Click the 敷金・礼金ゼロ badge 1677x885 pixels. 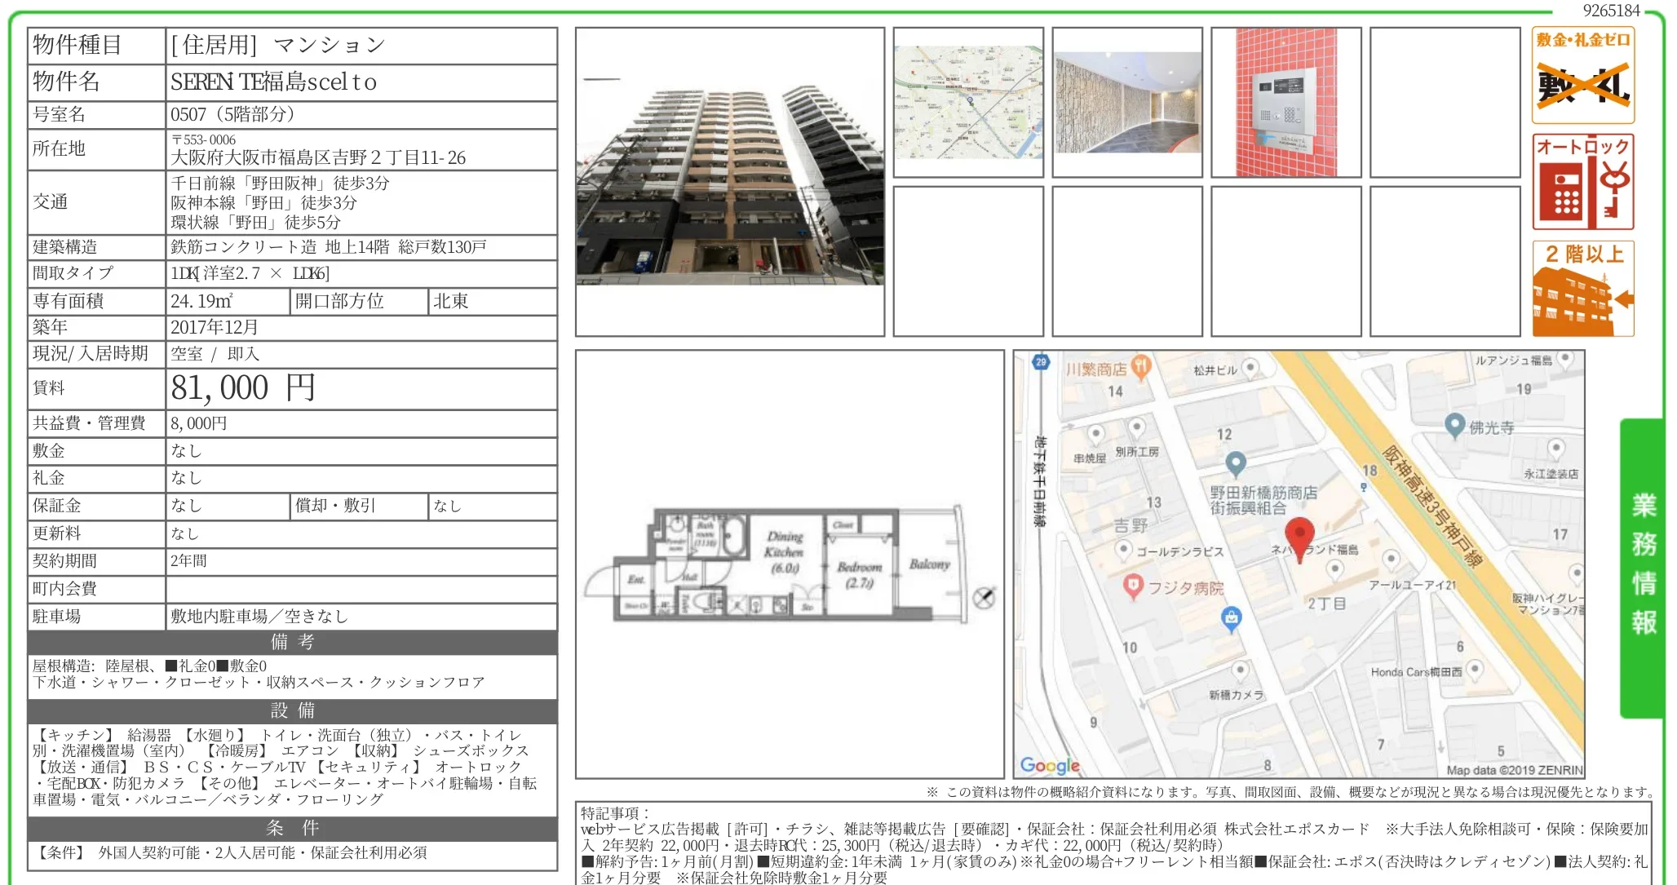point(1582,74)
